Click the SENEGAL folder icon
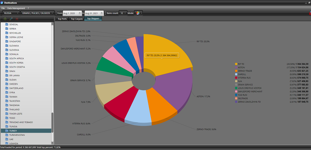Viewport: 311px width, 150px height. click(7, 24)
